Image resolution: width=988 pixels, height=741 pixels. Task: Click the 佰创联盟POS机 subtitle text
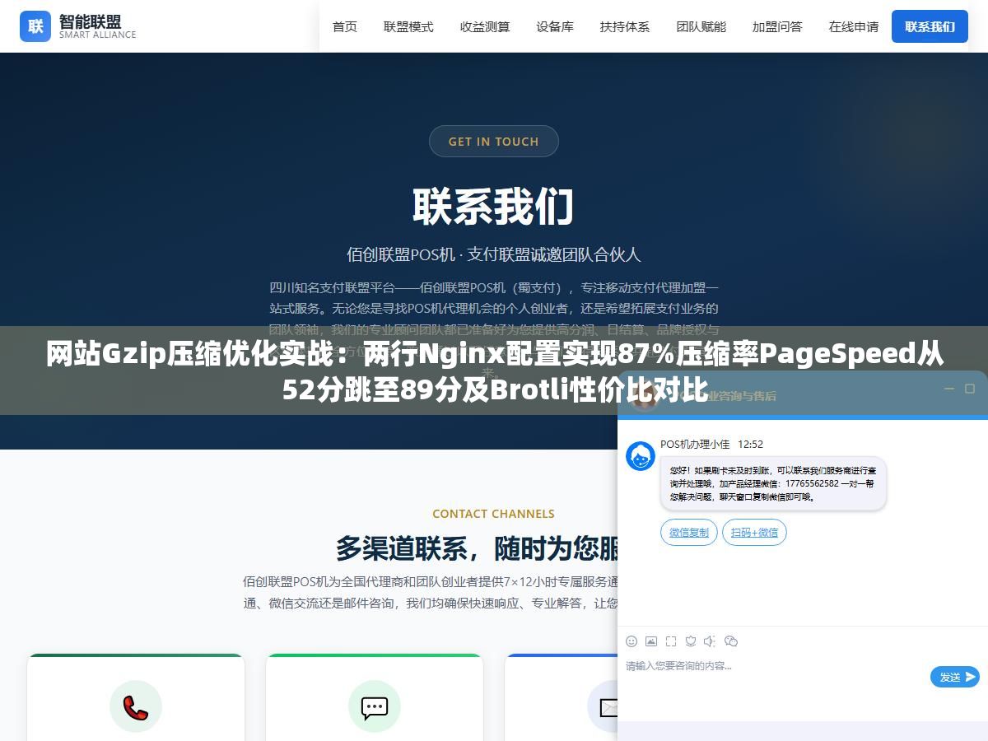pyautogui.click(x=494, y=254)
